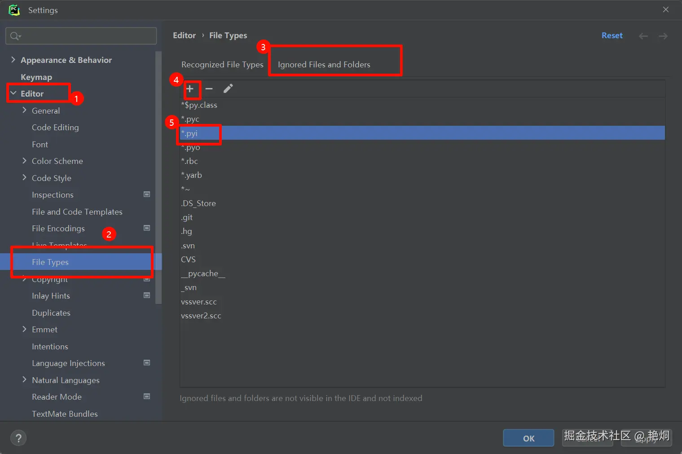This screenshot has width=682, height=454.
Task: Click the PyCharm logo in title bar
Action: coord(14,10)
